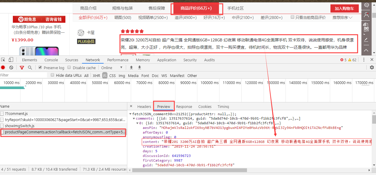Clear the network requests log
Viewport: 376px width, 175px height.
[x=11, y=67]
